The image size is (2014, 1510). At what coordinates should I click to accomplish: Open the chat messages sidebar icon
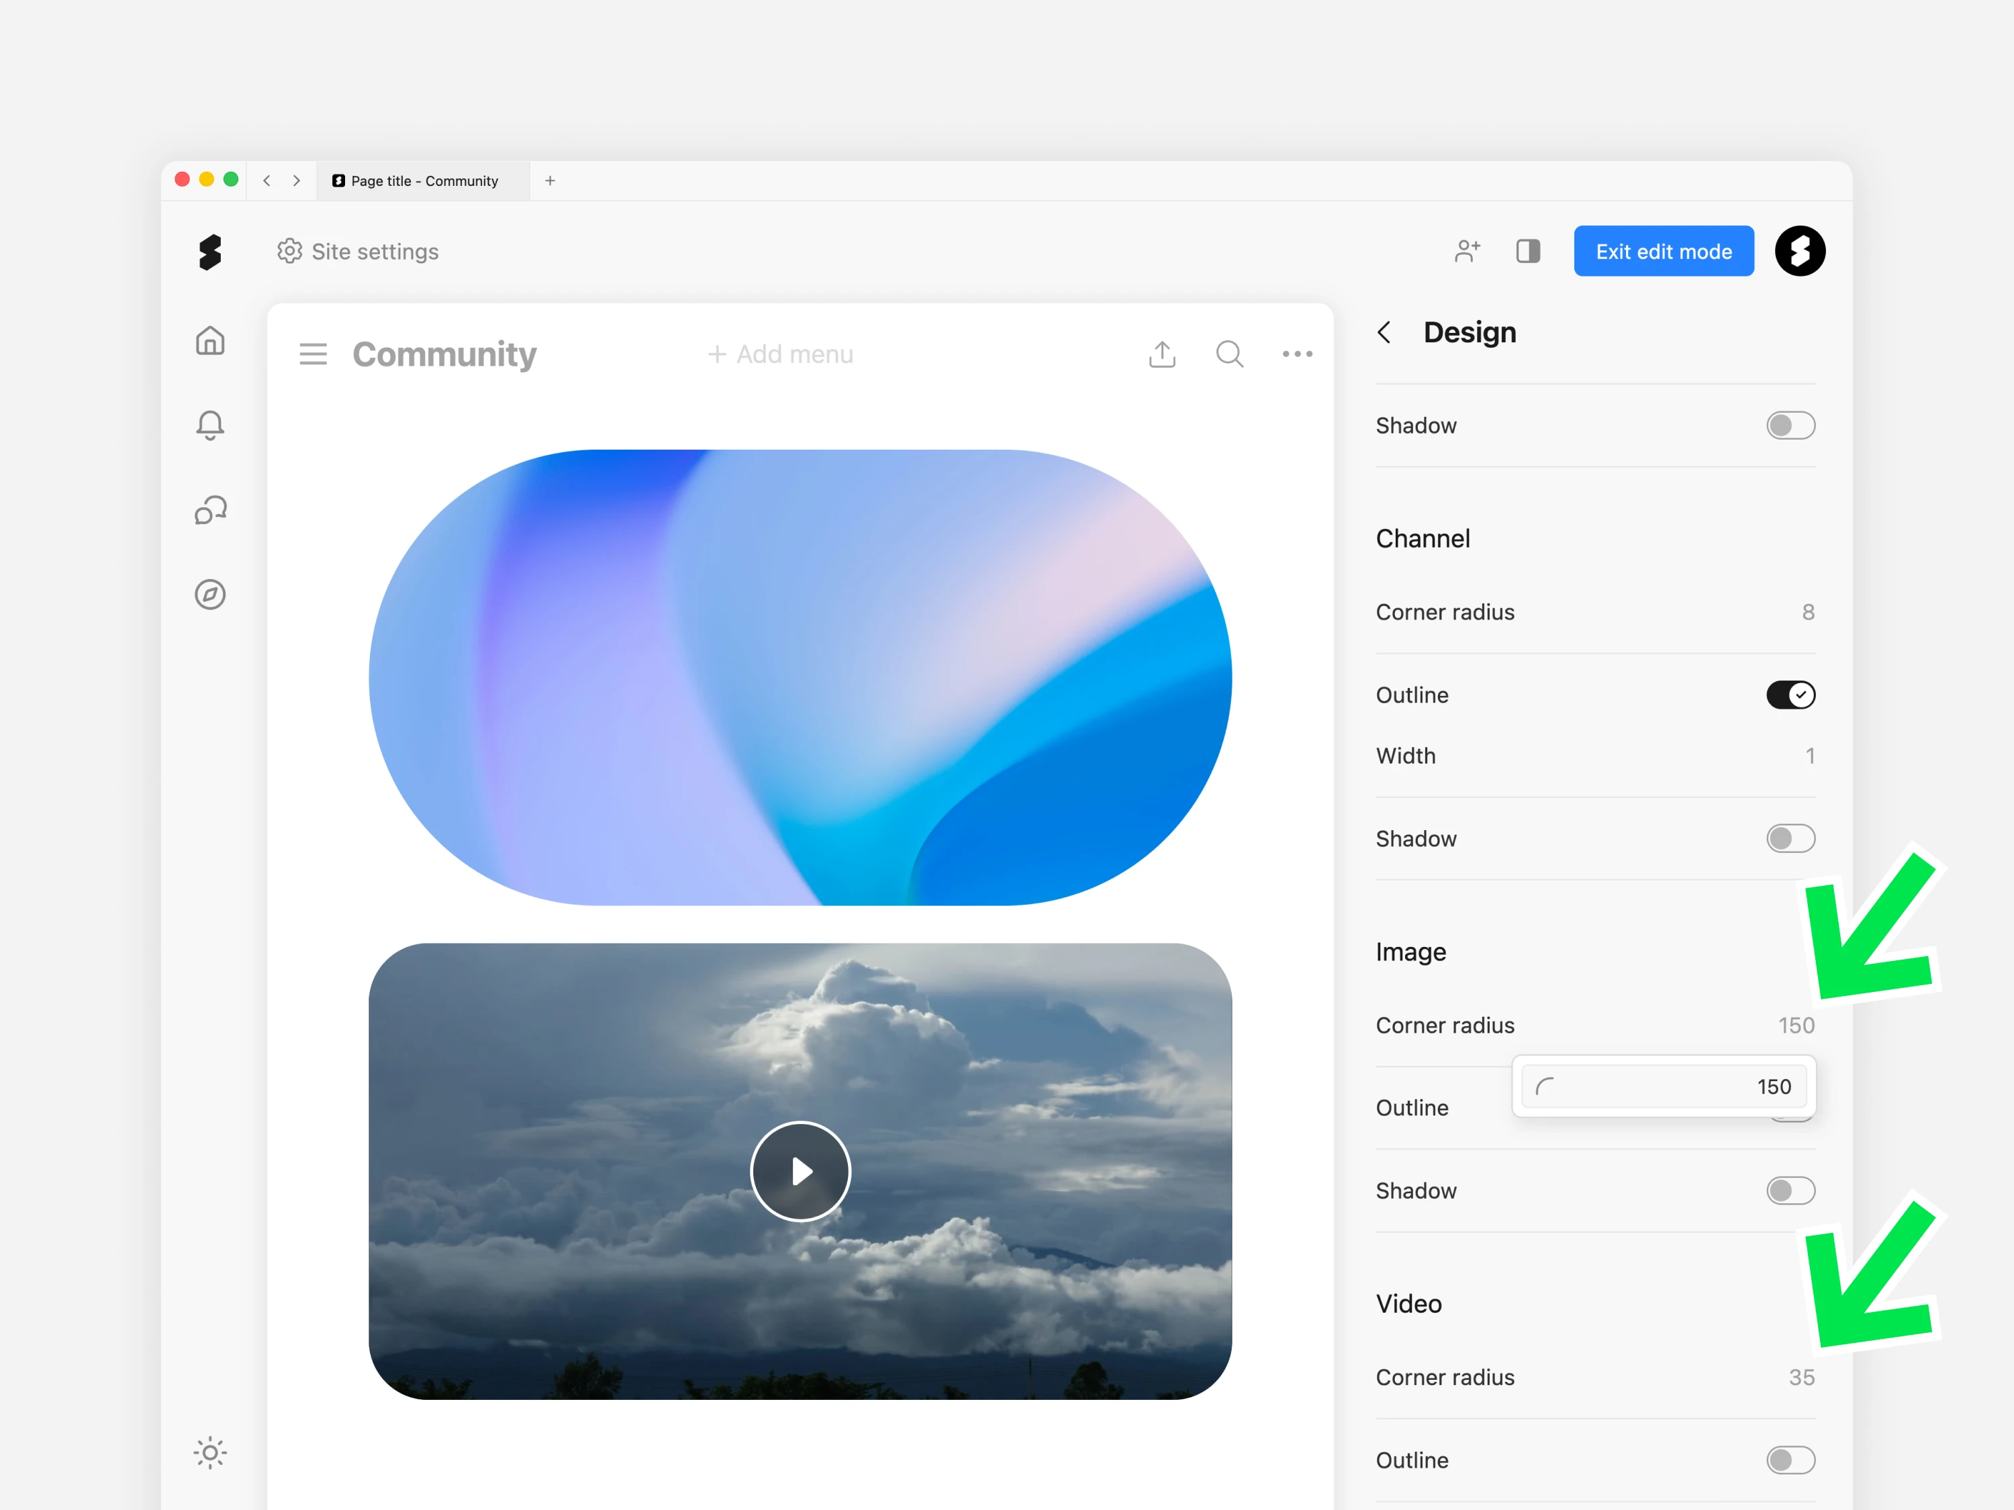pyautogui.click(x=210, y=509)
